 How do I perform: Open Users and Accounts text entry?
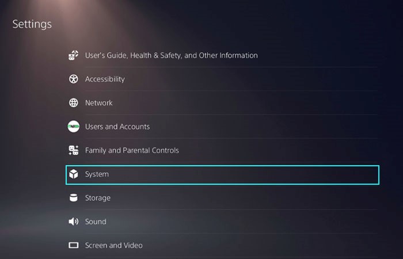117,127
